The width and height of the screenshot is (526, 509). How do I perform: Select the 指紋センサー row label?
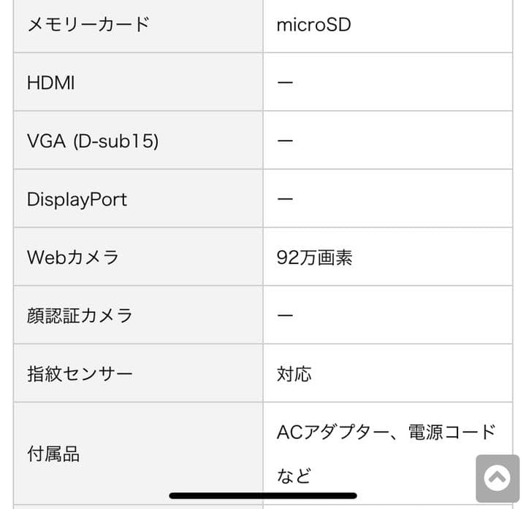click(80, 374)
